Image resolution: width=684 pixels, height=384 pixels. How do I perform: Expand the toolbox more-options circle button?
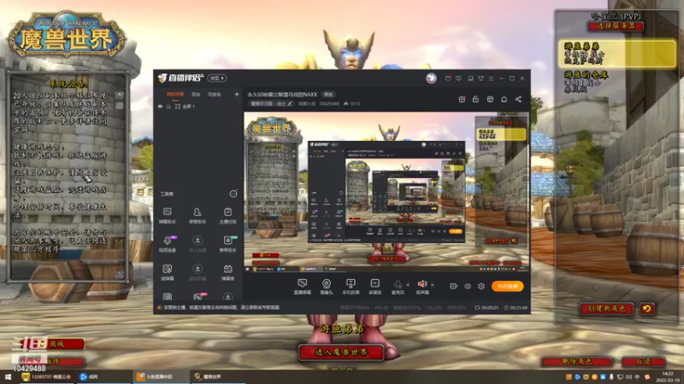(233, 194)
